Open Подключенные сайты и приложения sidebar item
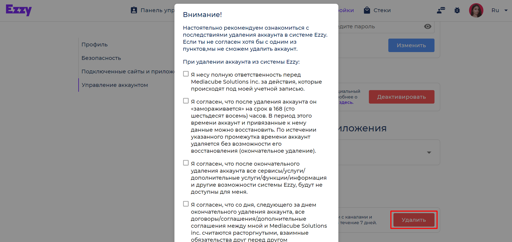 coord(128,71)
